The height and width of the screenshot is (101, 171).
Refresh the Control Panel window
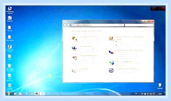click(x=122, y=25)
